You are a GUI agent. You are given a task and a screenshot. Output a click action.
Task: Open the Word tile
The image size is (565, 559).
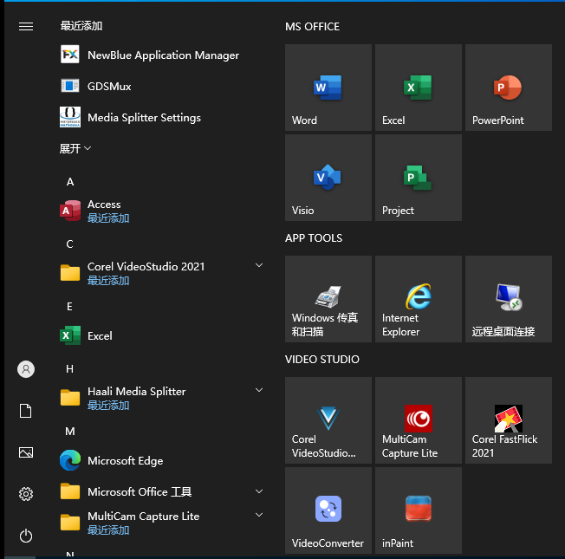click(328, 88)
